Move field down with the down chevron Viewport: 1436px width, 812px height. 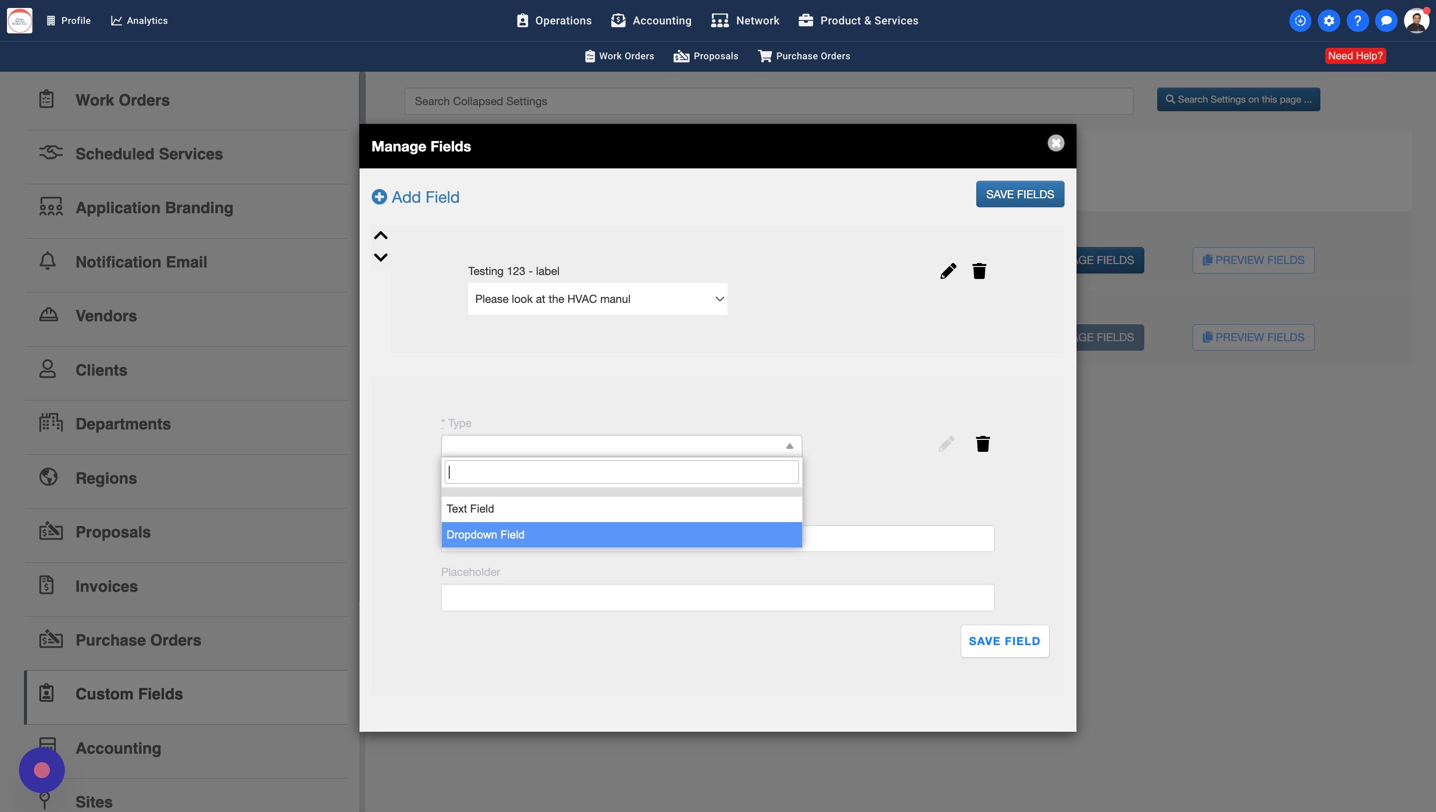click(x=380, y=257)
